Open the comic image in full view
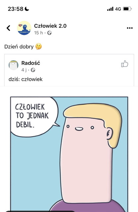The width and height of the screenshot is (138, 212). tap(69, 154)
